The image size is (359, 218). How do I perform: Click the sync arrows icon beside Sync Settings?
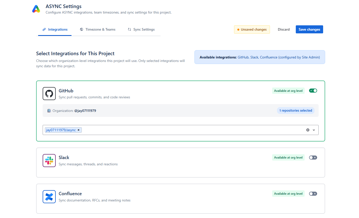click(x=129, y=29)
